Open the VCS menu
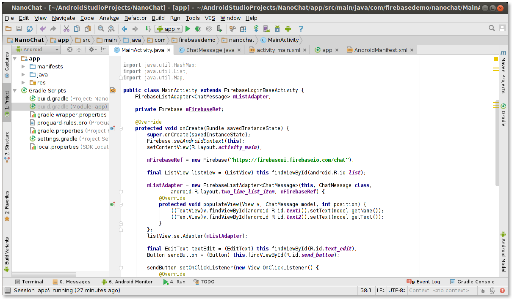The height and width of the screenshot is (299, 512). (x=210, y=18)
